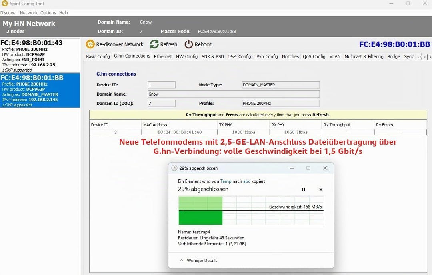The image size is (432, 275).
Task: Click the green Refresh arrows icon
Action: click(x=154, y=44)
